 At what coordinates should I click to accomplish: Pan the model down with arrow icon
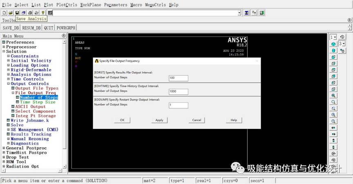333,147
